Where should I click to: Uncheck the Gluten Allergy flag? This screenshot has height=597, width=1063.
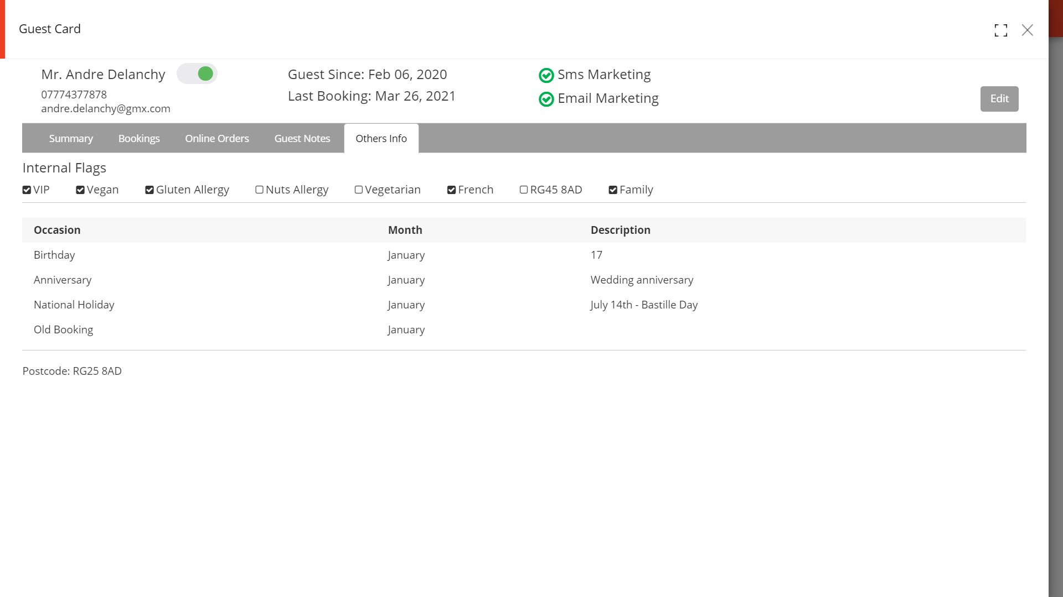(149, 190)
